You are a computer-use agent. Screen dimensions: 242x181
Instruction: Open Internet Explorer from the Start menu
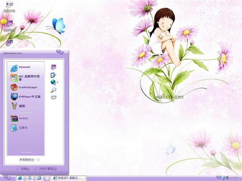pos(25,67)
